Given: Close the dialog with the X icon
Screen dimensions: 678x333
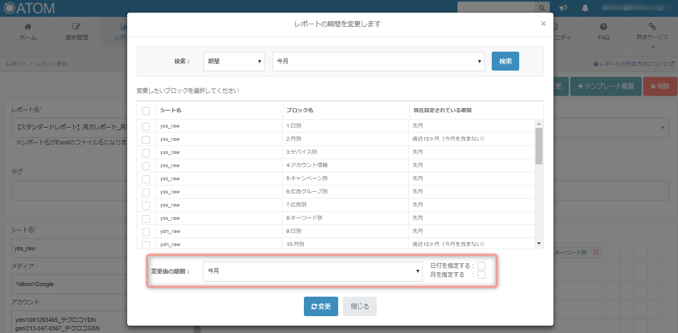Looking at the screenshot, I should click(x=543, y=24).
